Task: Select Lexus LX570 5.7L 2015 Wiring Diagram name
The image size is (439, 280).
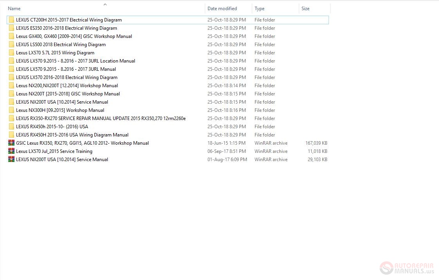Action: click(55, 52)
